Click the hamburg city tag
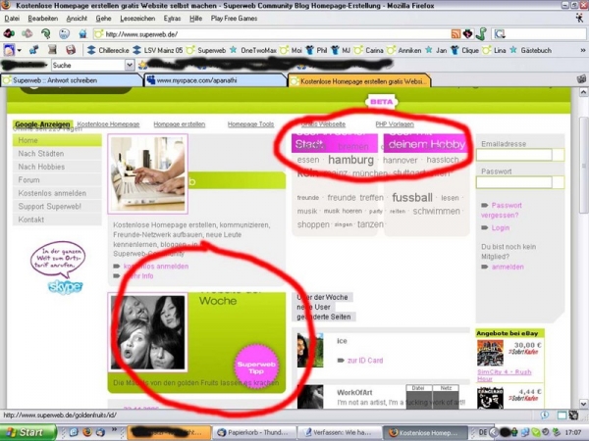589x441 pixels. [350, 160]
